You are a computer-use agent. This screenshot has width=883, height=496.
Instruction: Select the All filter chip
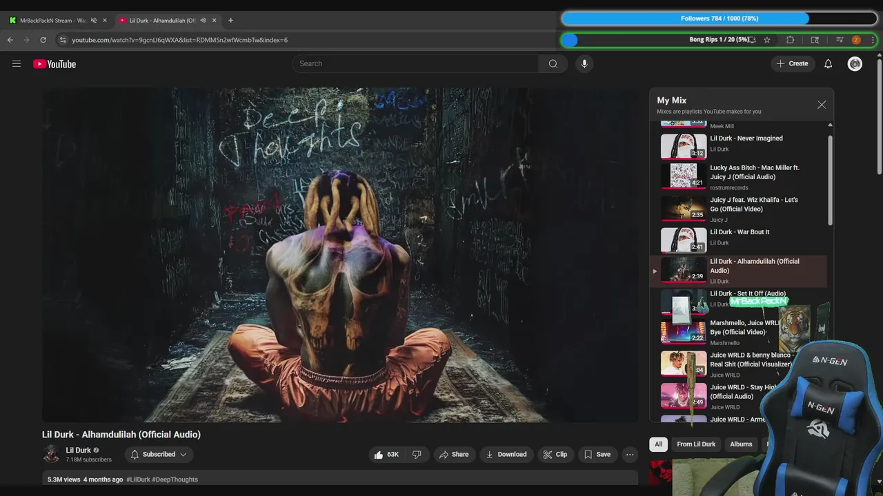coord(658,444)
